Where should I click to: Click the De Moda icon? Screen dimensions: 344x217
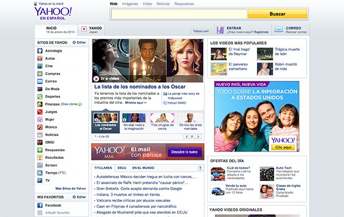pos(40,89)
